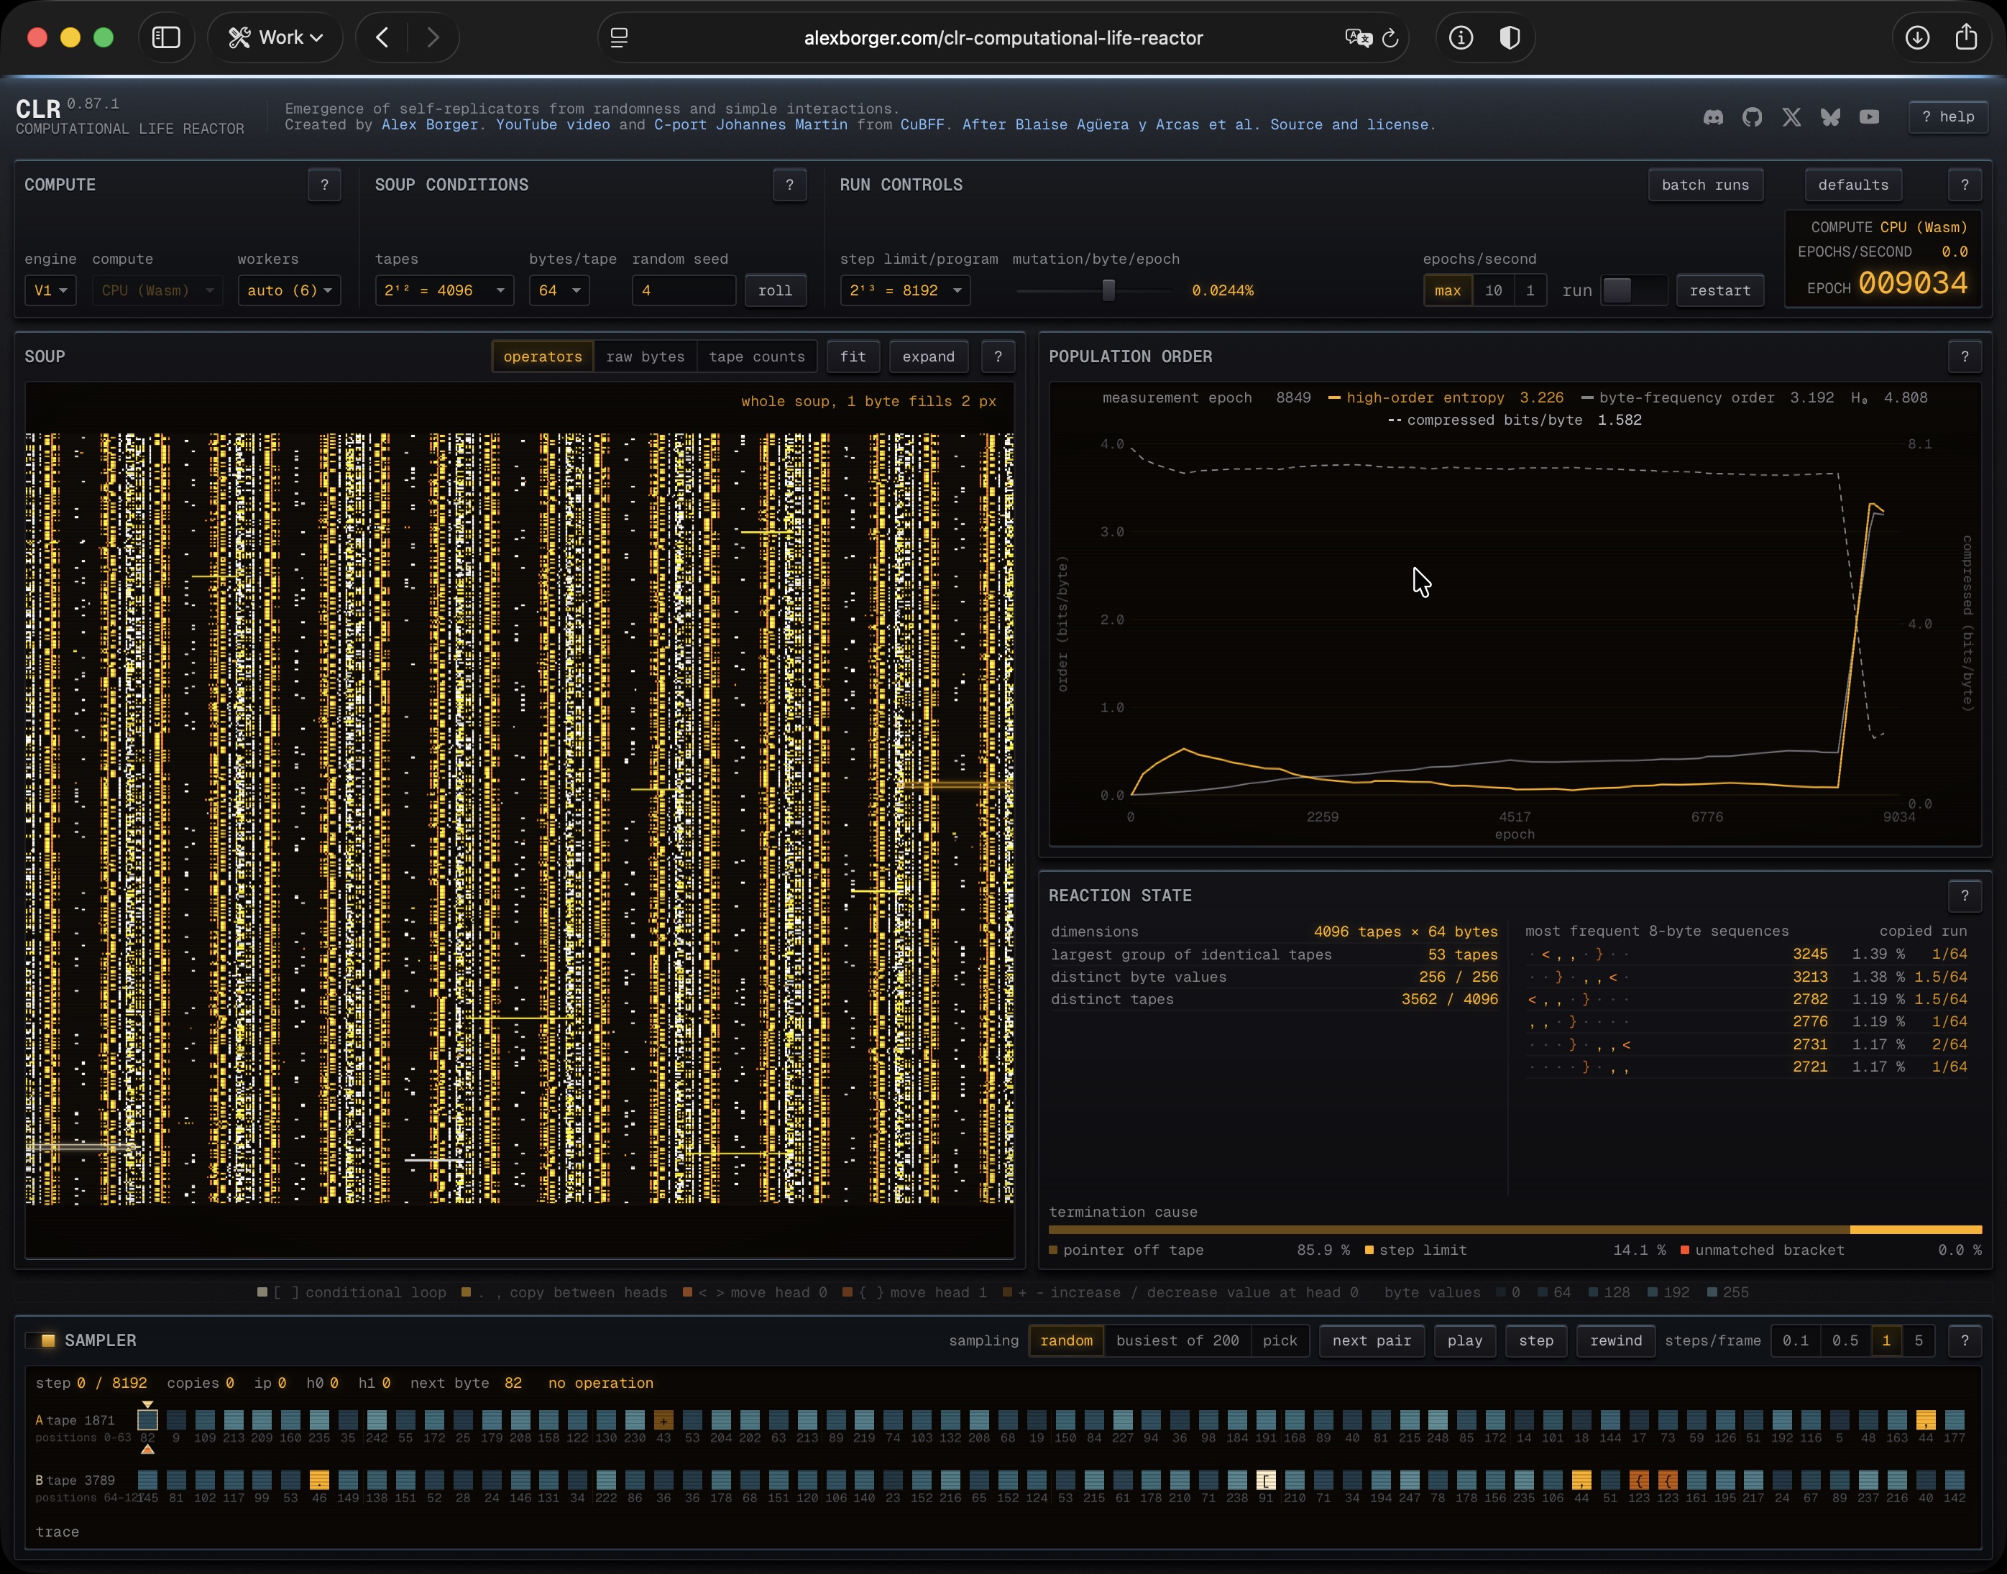This screenshot has height=1574, width=2007.
Task: Open SOUP CONDITIONS help question mark
Action: (790, 185)
